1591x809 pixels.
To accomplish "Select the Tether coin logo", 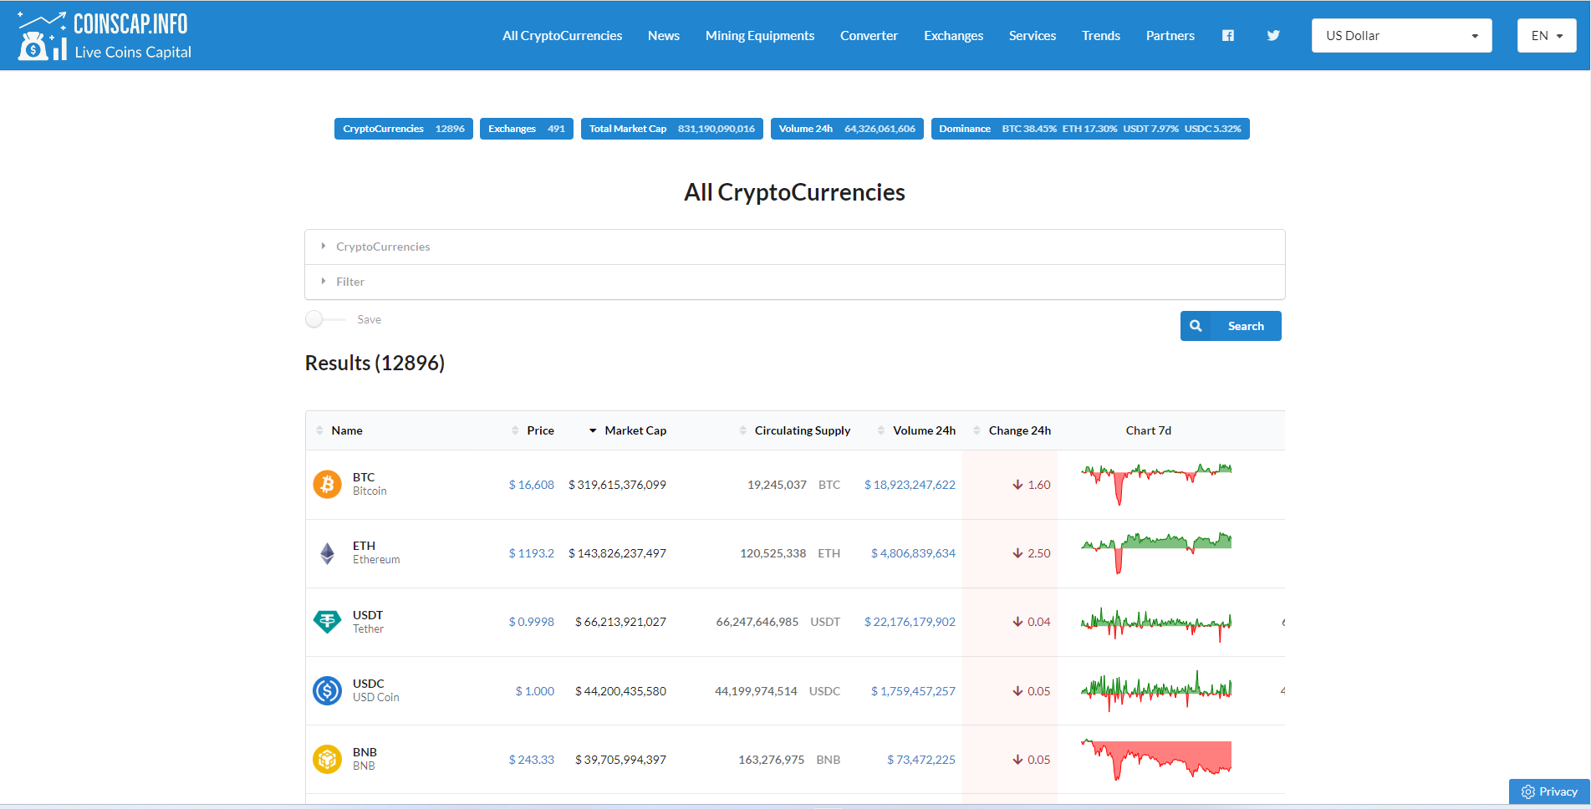I will point(327,622).
